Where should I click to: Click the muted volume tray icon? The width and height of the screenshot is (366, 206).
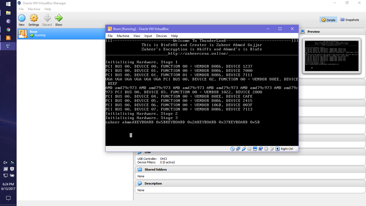point(5,163)
